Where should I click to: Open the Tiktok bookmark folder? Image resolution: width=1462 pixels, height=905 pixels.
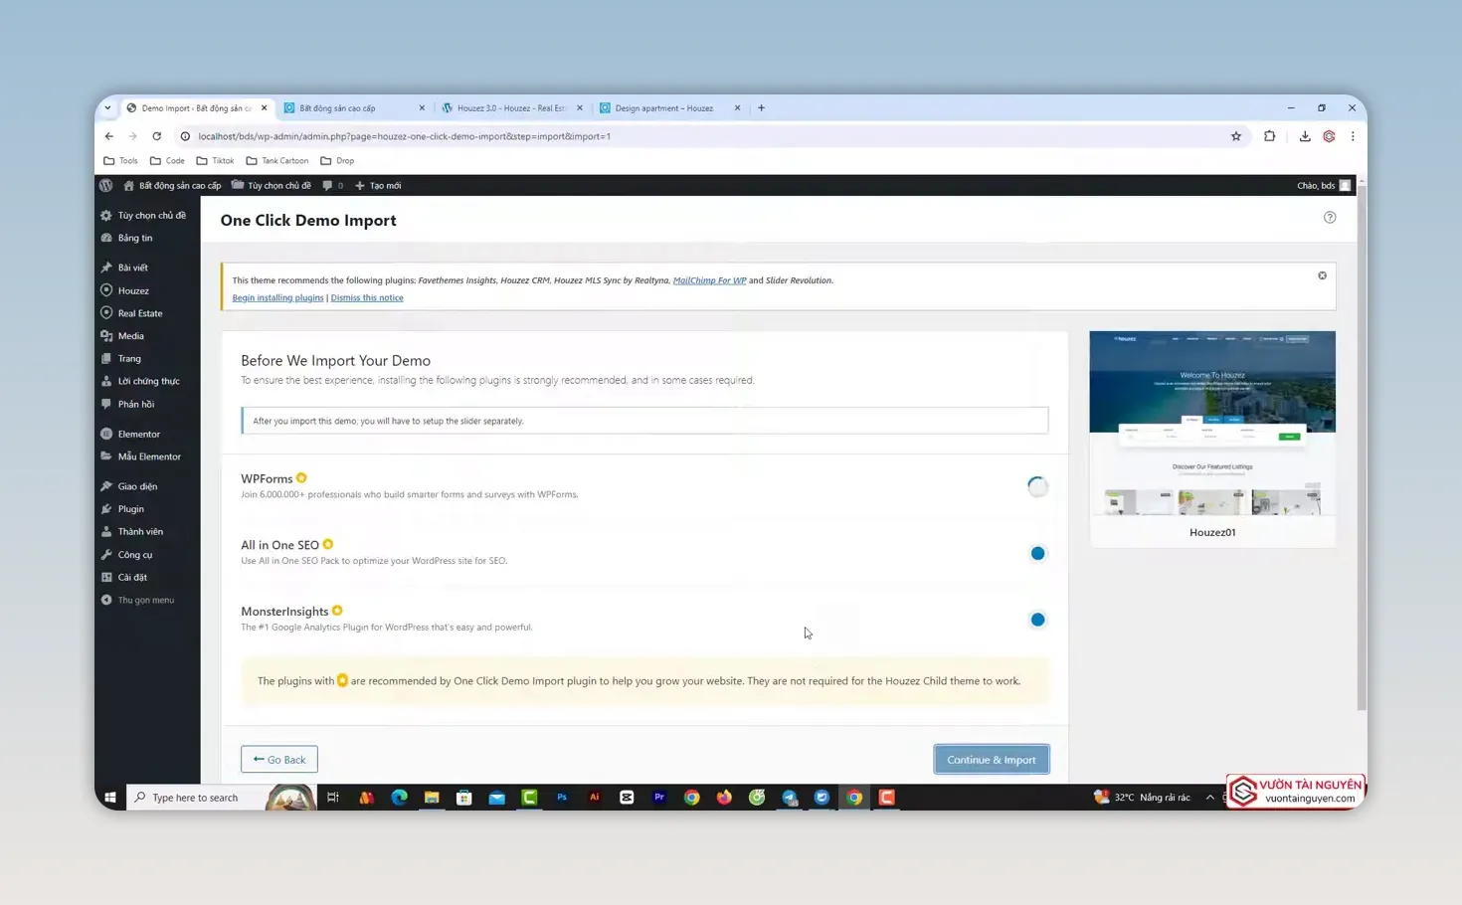tap(215, 161)
